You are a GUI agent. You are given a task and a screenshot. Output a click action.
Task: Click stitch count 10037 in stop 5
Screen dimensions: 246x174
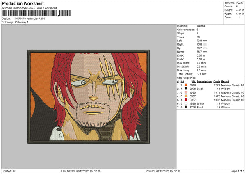192,100
